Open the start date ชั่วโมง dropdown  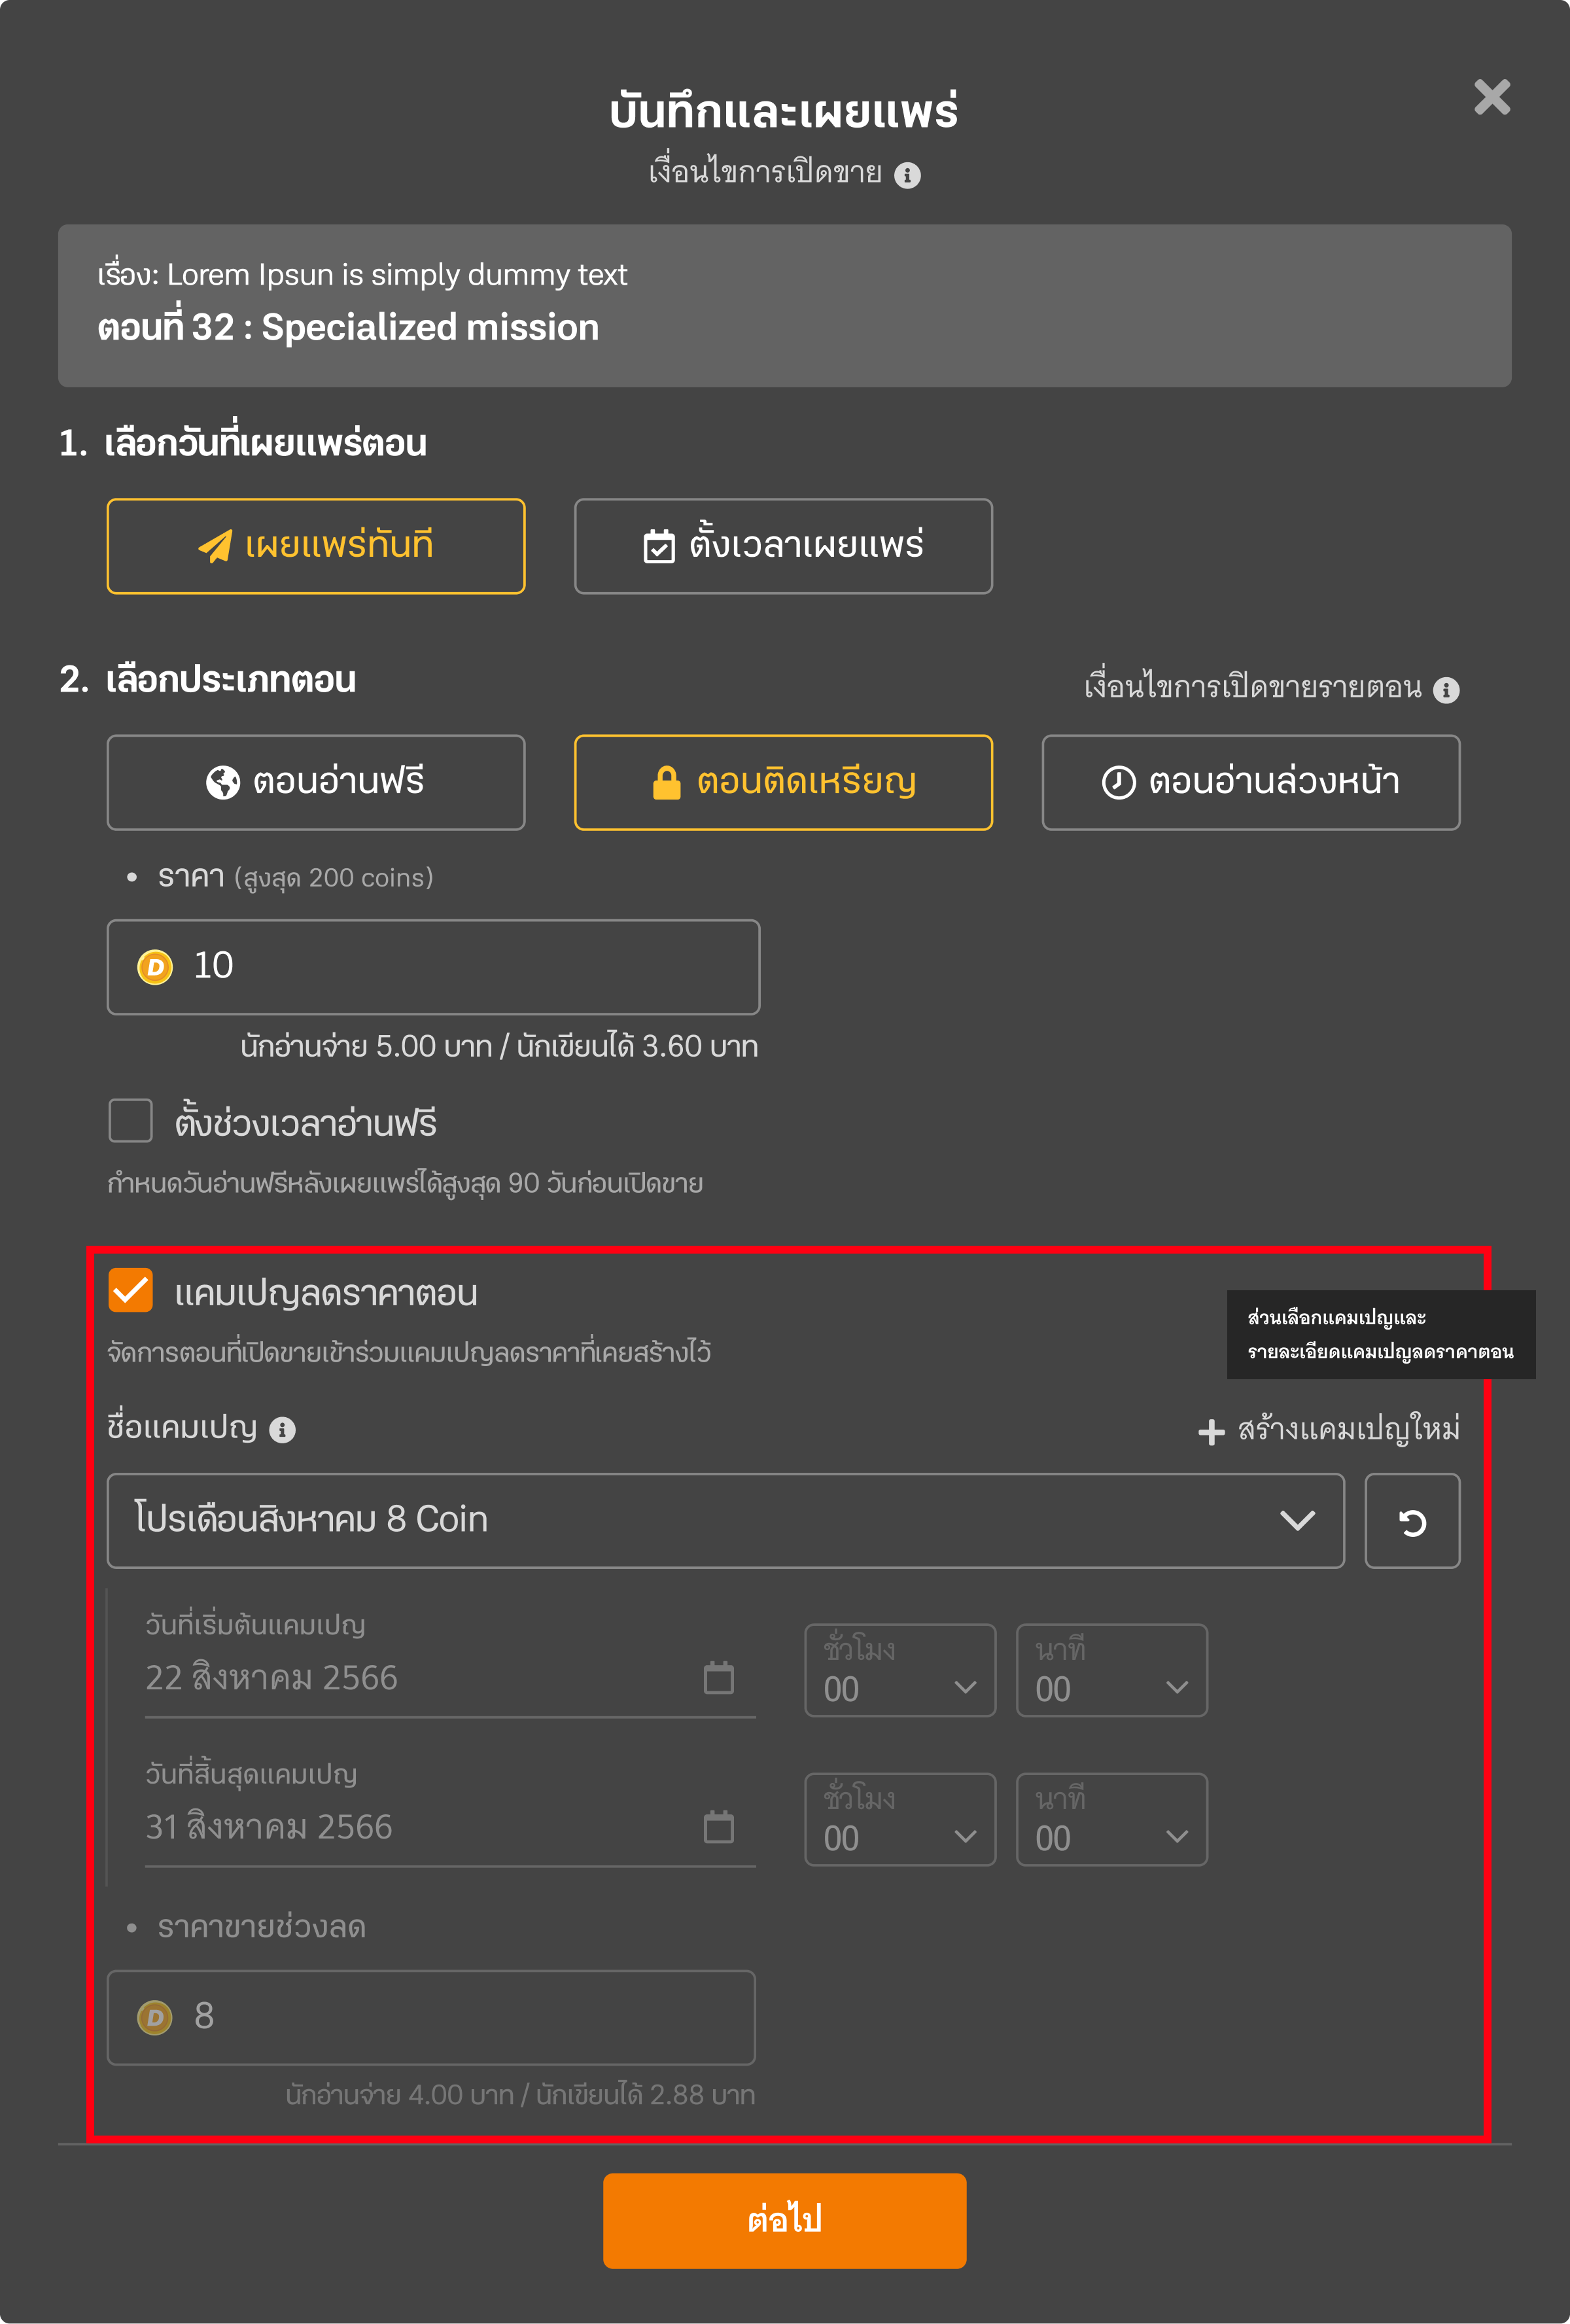tap(900, 1670)
